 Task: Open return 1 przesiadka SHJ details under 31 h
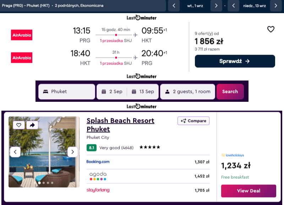(x=116, y=63)
